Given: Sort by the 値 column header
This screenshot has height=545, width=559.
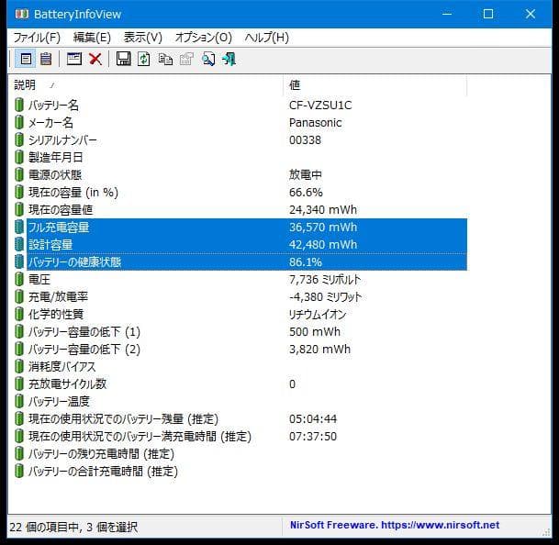Looking at the screenshot, I should [x=375, y=85].
